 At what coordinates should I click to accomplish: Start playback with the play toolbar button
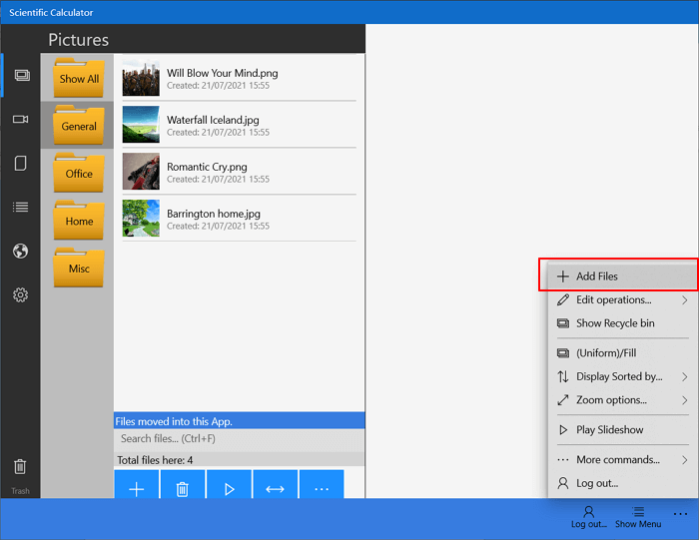click(x=229, y=488)
